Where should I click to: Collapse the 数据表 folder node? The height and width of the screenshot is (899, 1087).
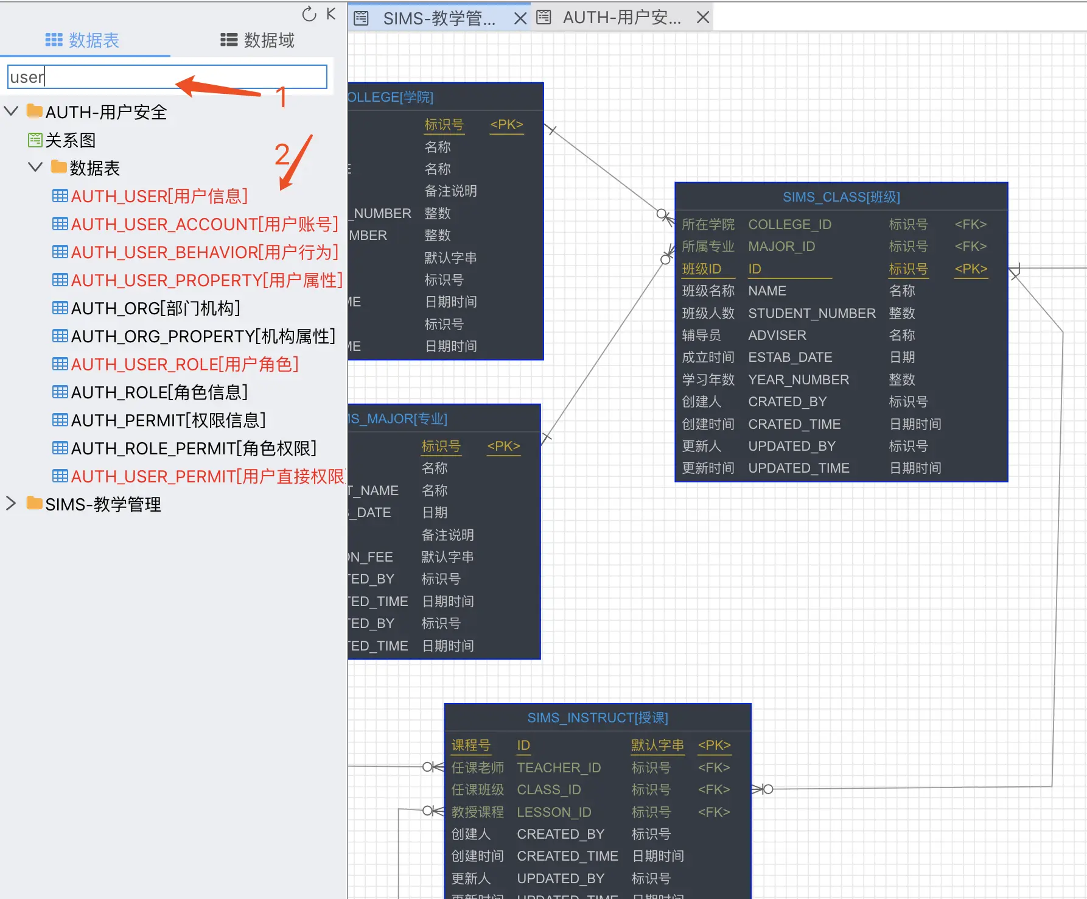click(35, 167)
